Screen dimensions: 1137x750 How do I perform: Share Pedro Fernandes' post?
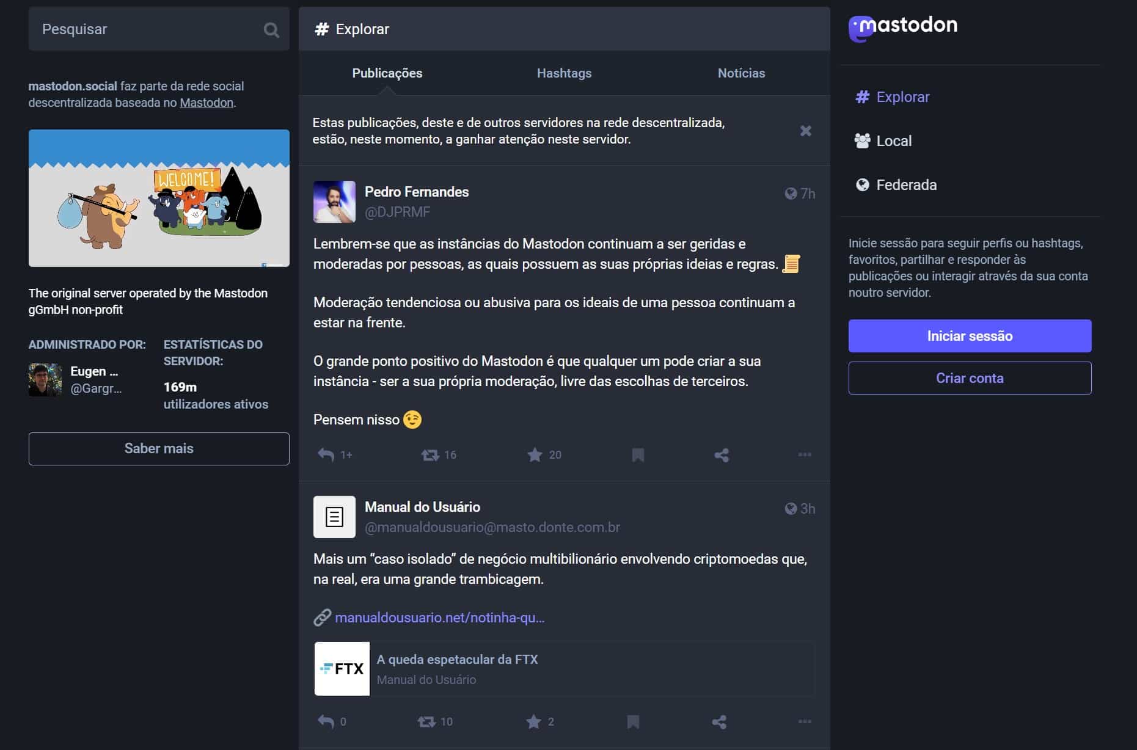(722, 455)
